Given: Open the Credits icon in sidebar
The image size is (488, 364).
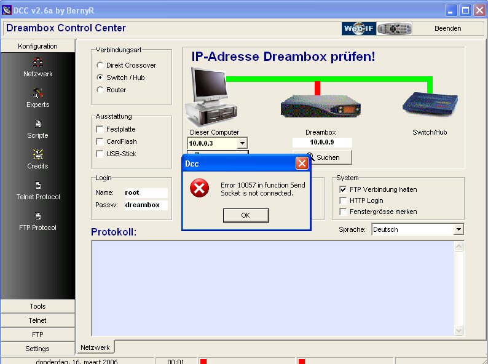Looking at the screenshot, I should pyautogui.click(x=38, y=154).
